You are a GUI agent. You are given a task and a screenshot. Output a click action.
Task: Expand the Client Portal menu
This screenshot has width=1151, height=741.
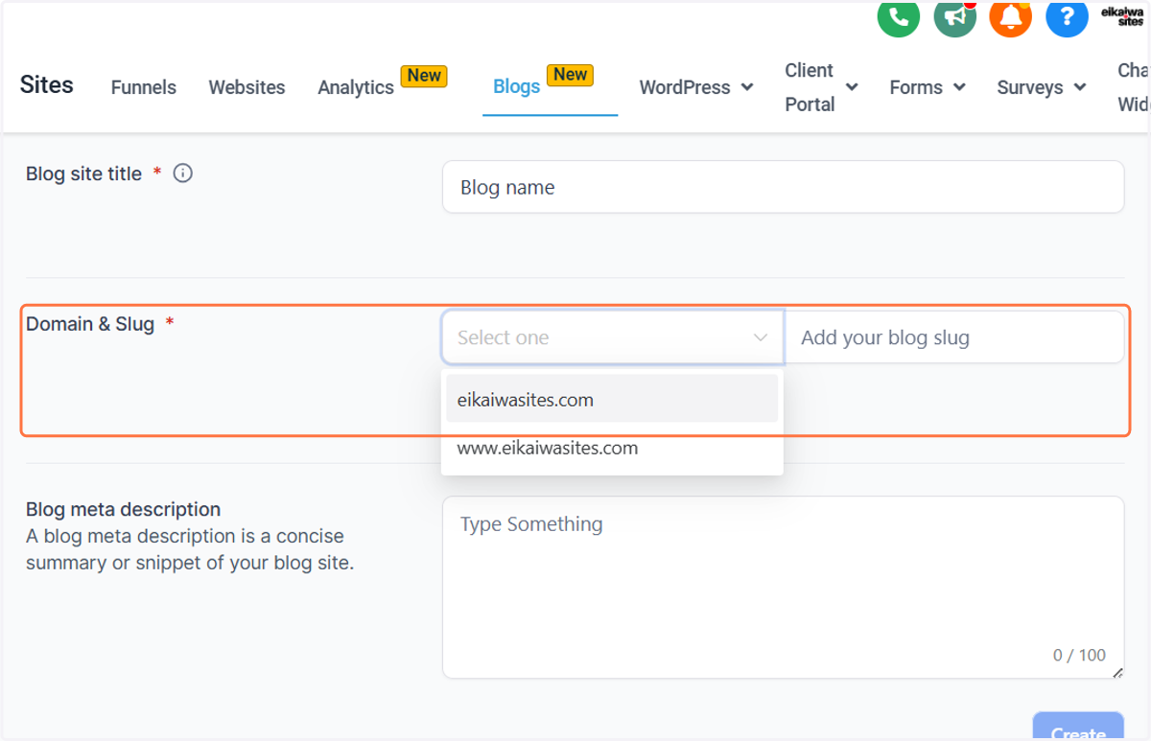click(x=821, y=87)
